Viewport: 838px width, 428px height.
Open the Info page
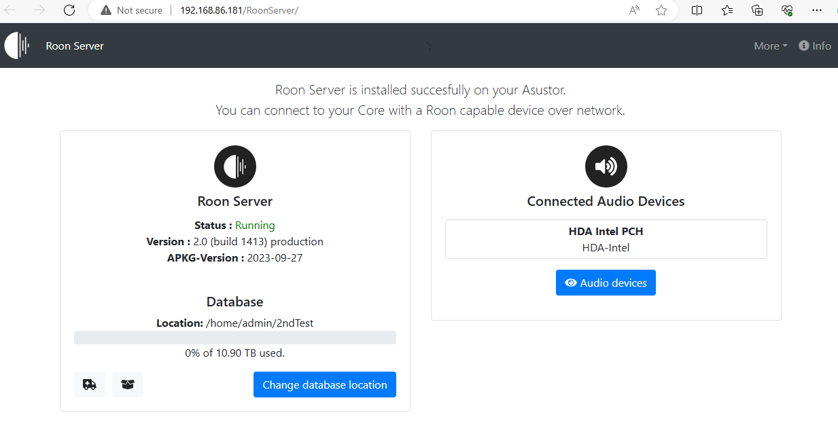815,46
